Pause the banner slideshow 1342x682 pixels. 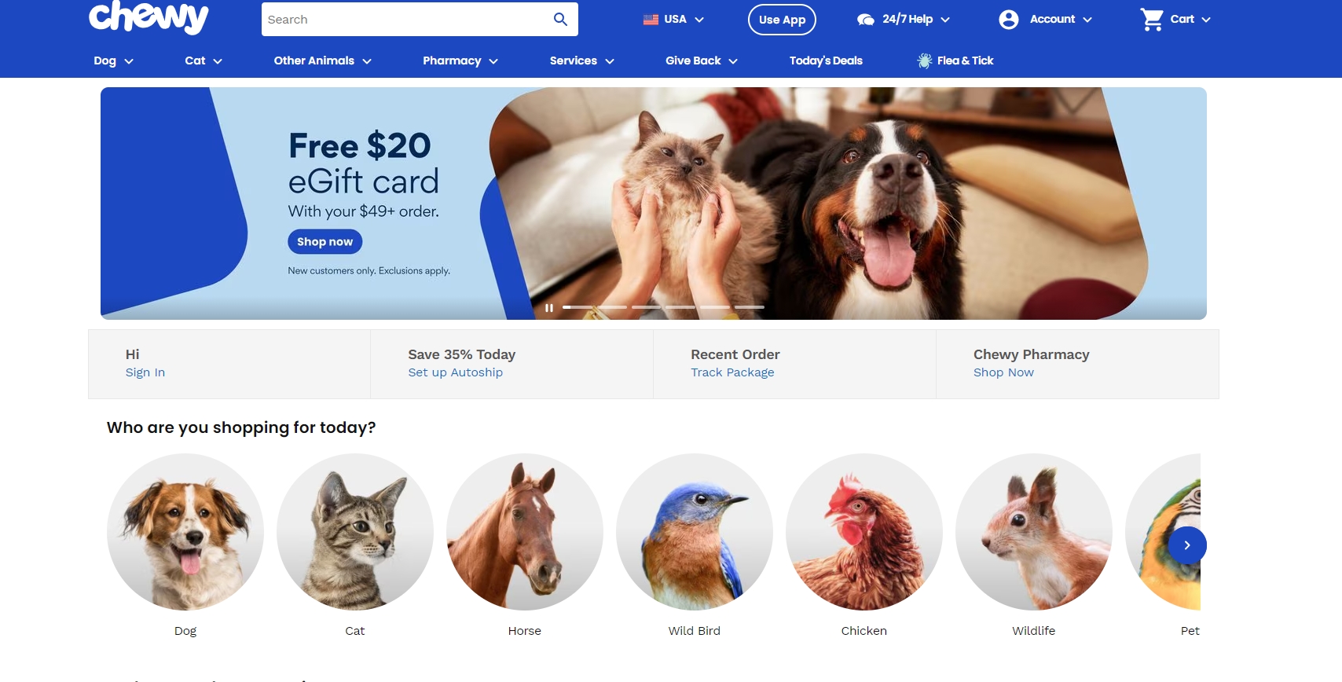[x=549, y=307]
